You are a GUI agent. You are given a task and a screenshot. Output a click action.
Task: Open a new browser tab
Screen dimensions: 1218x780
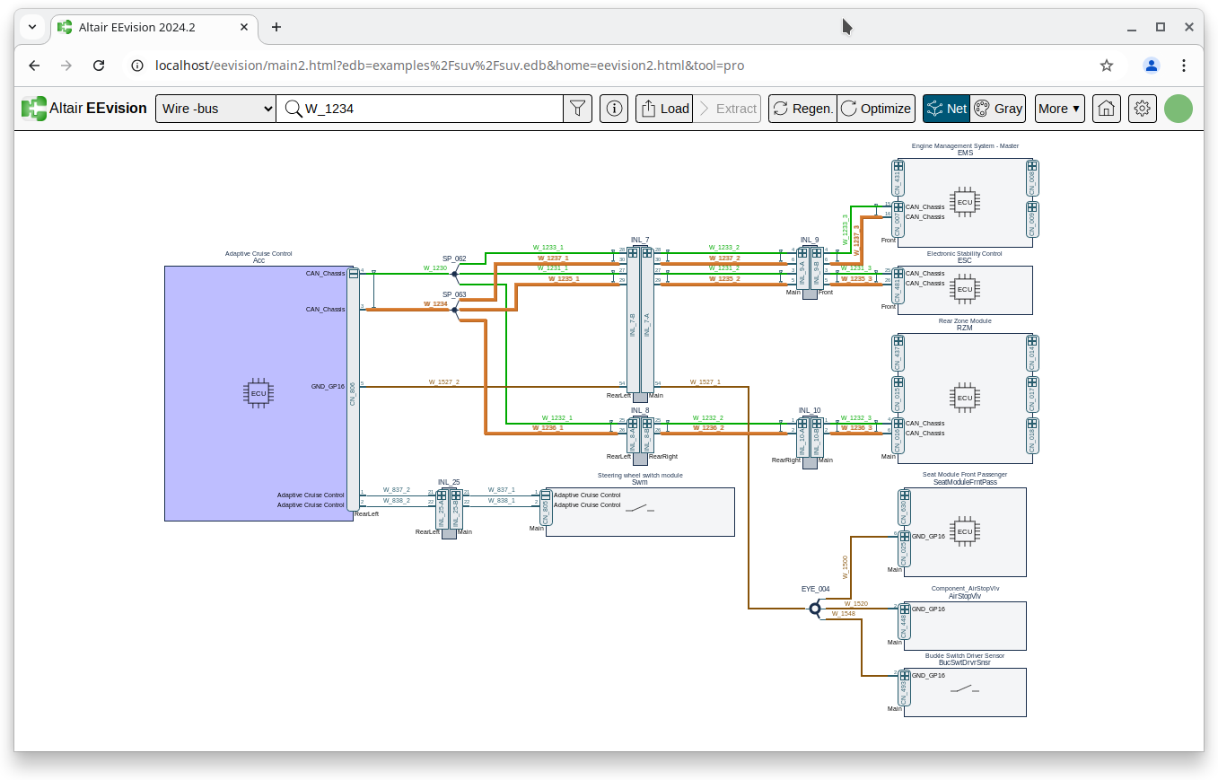[x=276, y=27]
